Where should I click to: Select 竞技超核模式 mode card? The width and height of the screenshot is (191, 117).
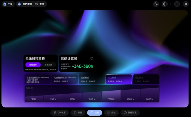(65, 79)
